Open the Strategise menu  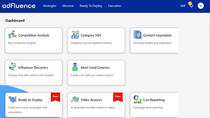pos(50,6)
